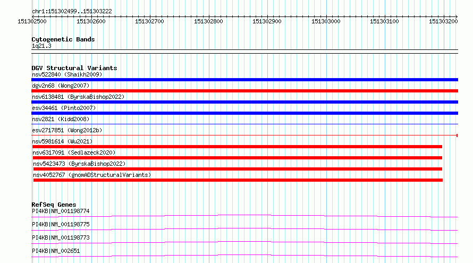This screenshot has height=263, width=473.
Task: Click ruler position 151302800
Action: click(x=208, y=21)
